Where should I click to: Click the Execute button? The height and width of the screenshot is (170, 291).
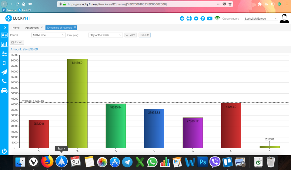145,35
